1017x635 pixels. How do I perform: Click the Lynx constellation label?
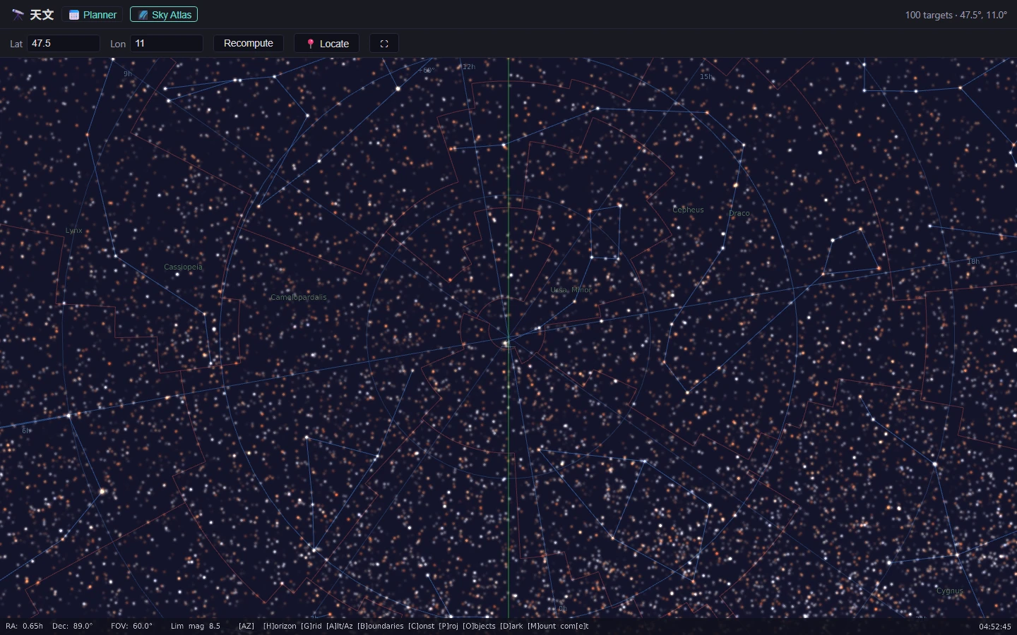[x=73, y=231]
